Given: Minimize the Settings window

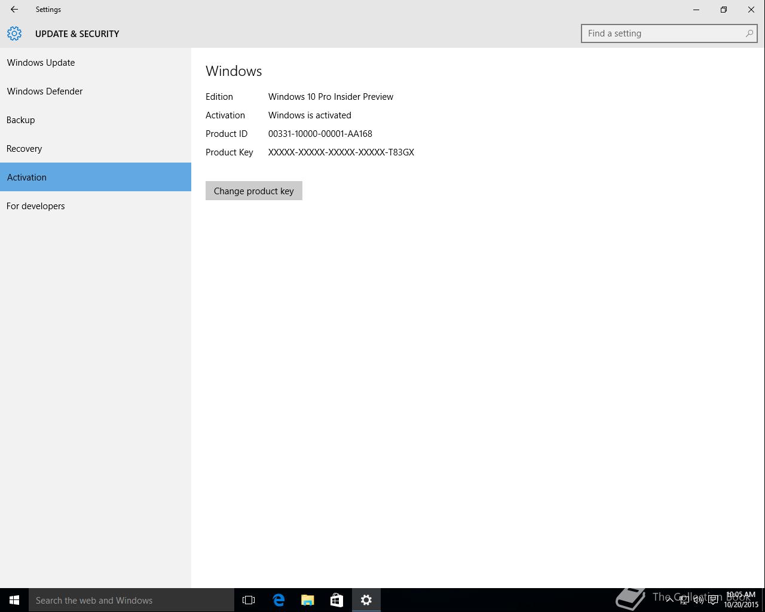Looking at the screenshot, I should [696, 10].
